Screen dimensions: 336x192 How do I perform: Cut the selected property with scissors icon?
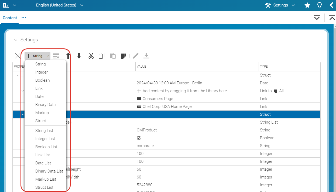(91, 56)
